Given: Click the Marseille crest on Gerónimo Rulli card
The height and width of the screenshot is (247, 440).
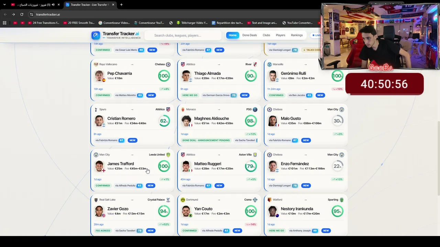Looking at the screenshot, I should click(x=269, y=64).
